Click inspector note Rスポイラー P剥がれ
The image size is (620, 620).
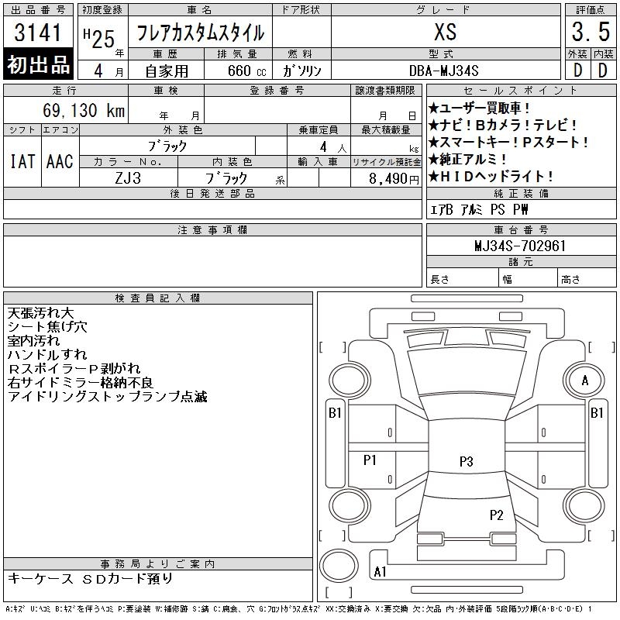coord(74,369)
